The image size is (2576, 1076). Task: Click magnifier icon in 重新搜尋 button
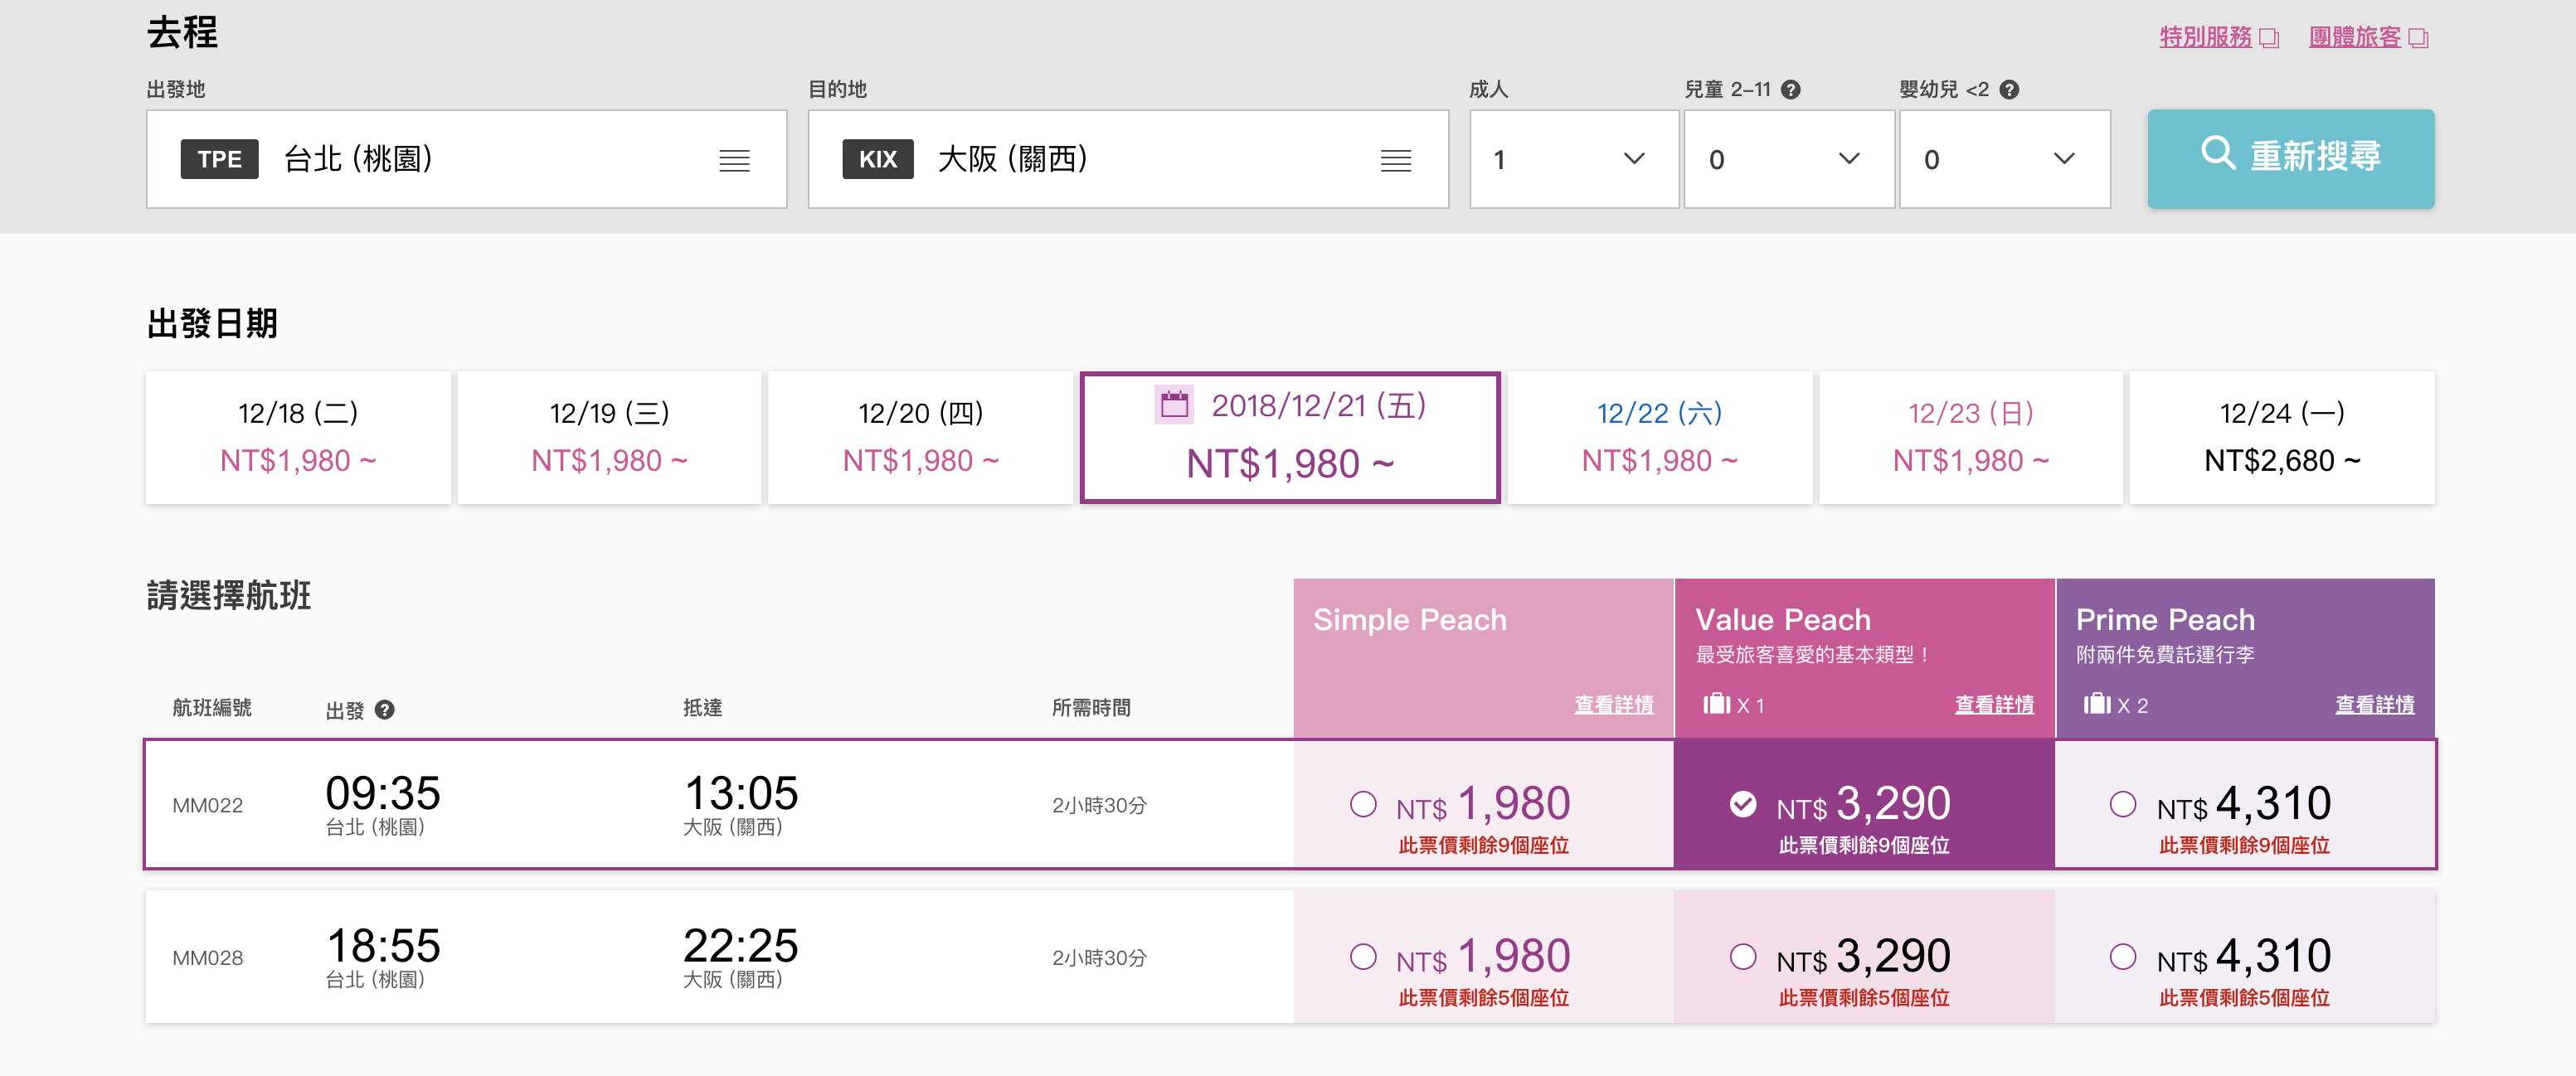click(2217, 154)
